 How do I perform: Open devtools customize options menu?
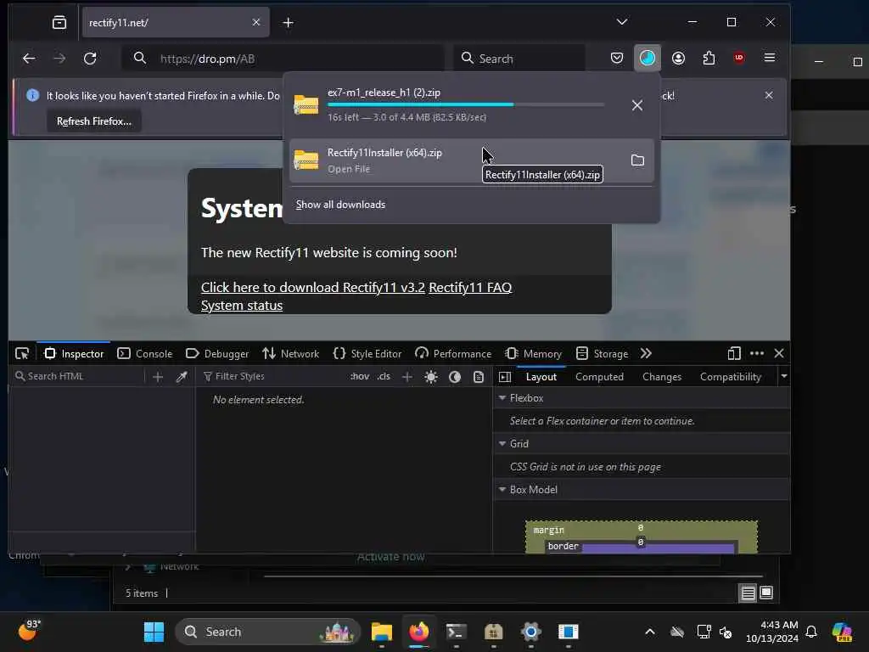tap(756, 354)
